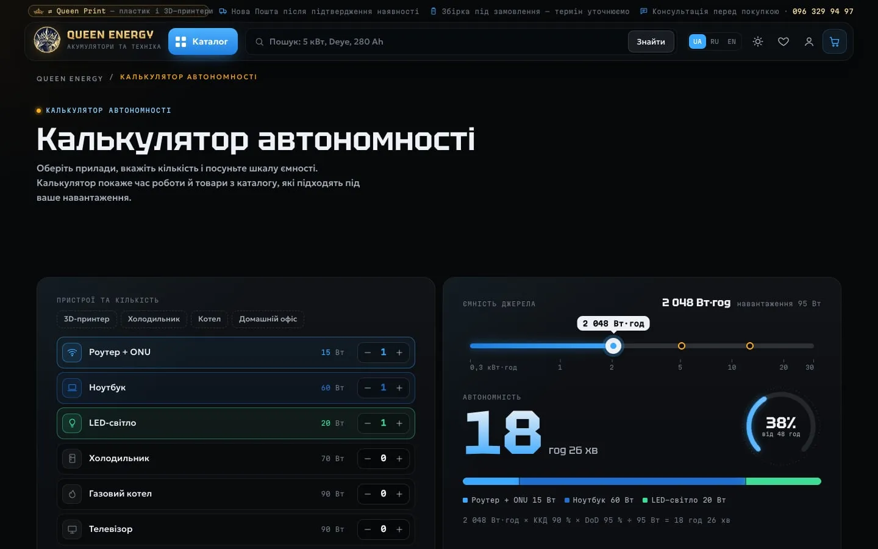The image size is (878, 549).
Task: Click the LED-світло bulb icon
Action: pyautogui.click(x=72, y=423)
